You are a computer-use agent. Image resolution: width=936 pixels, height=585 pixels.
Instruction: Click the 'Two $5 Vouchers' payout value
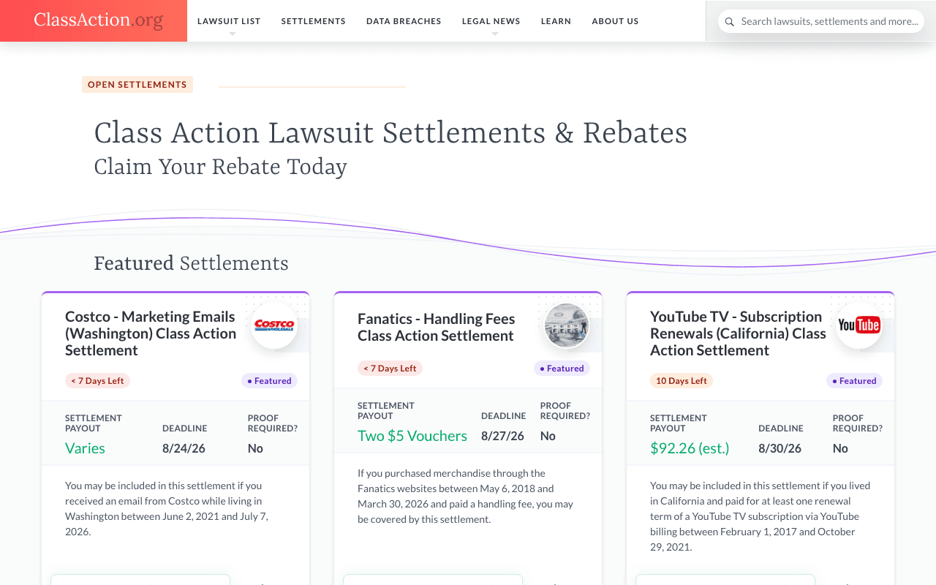tap(412, 436)
